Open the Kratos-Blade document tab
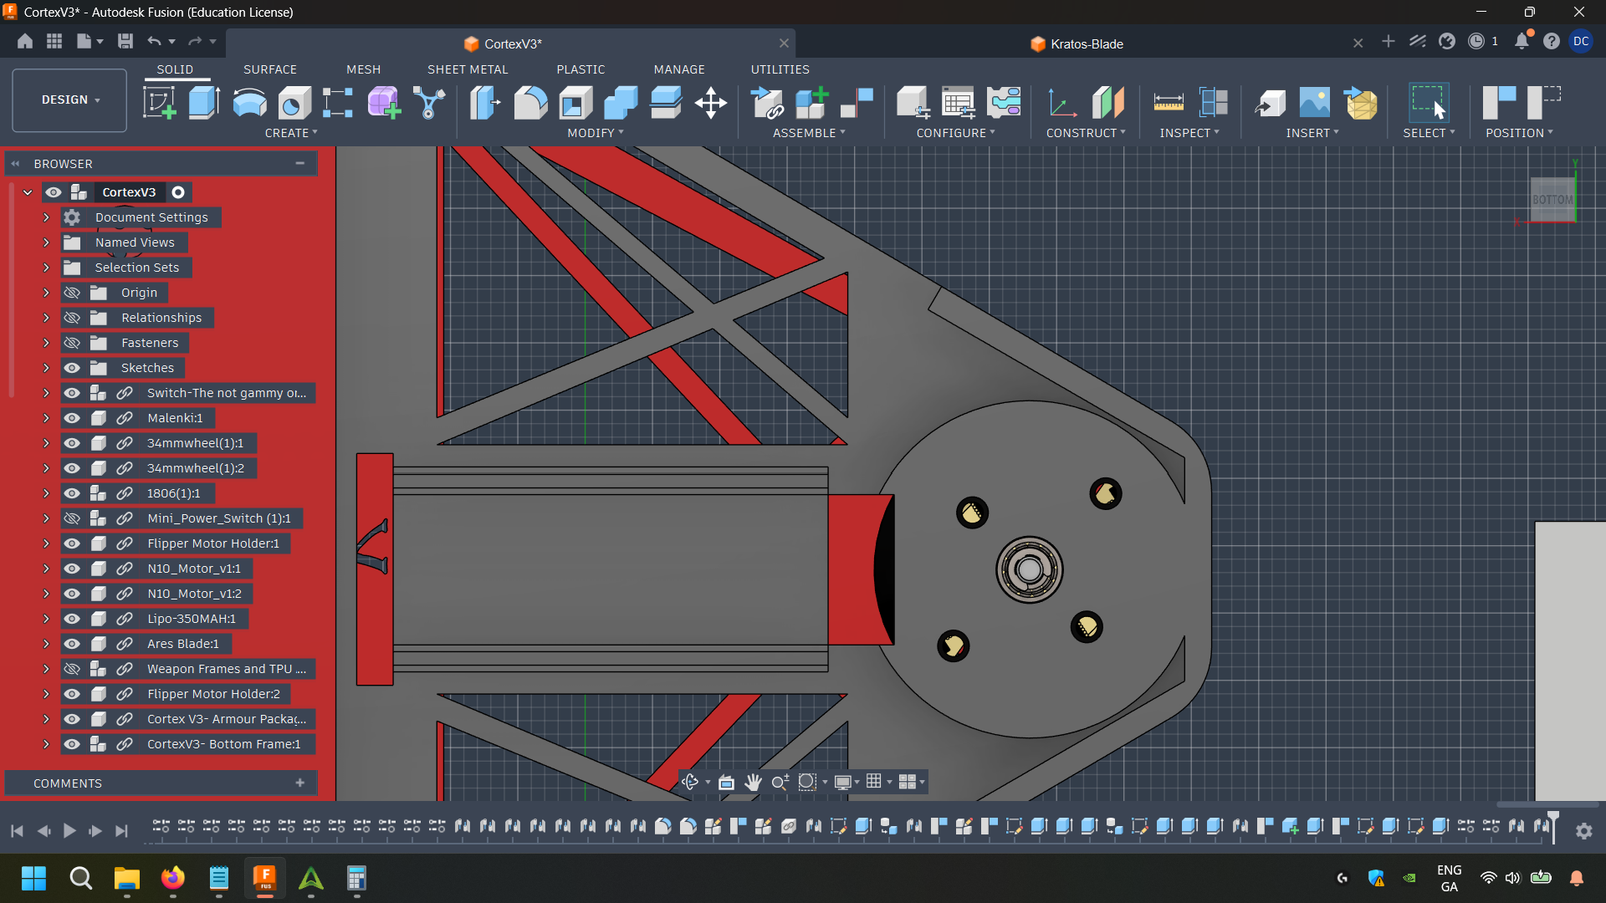 pyautogui.click(x=1086, y=43)
